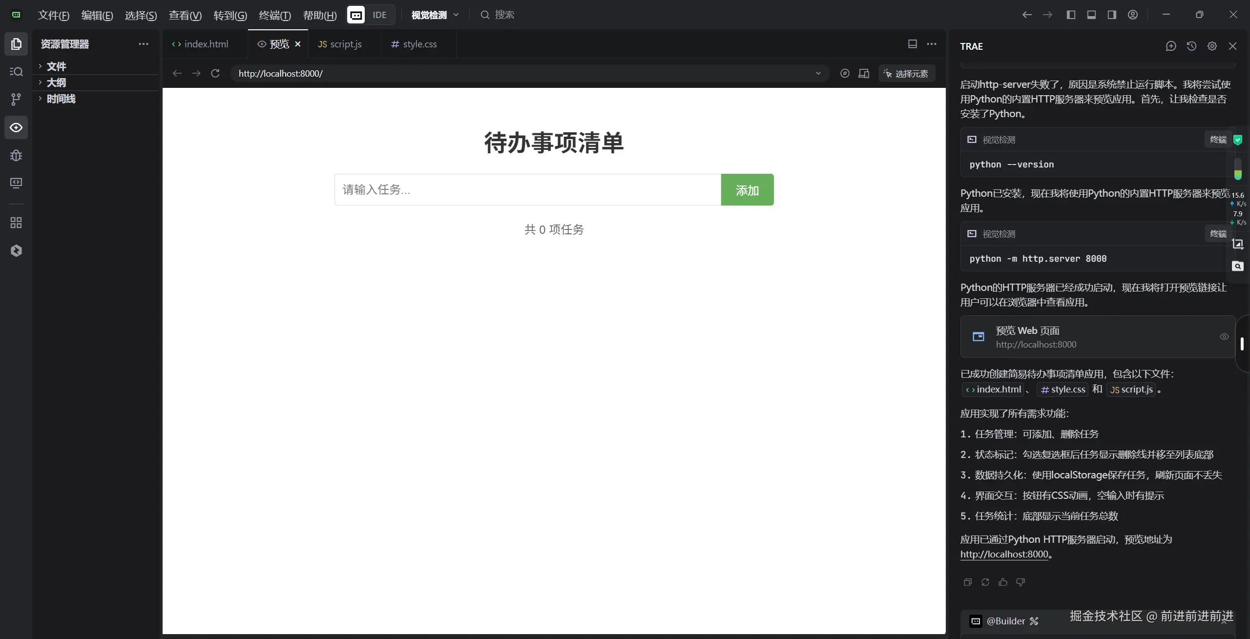The image size is (1250, 639).
Task: Open TRAE chat history icon
Action: [1191, 46]
